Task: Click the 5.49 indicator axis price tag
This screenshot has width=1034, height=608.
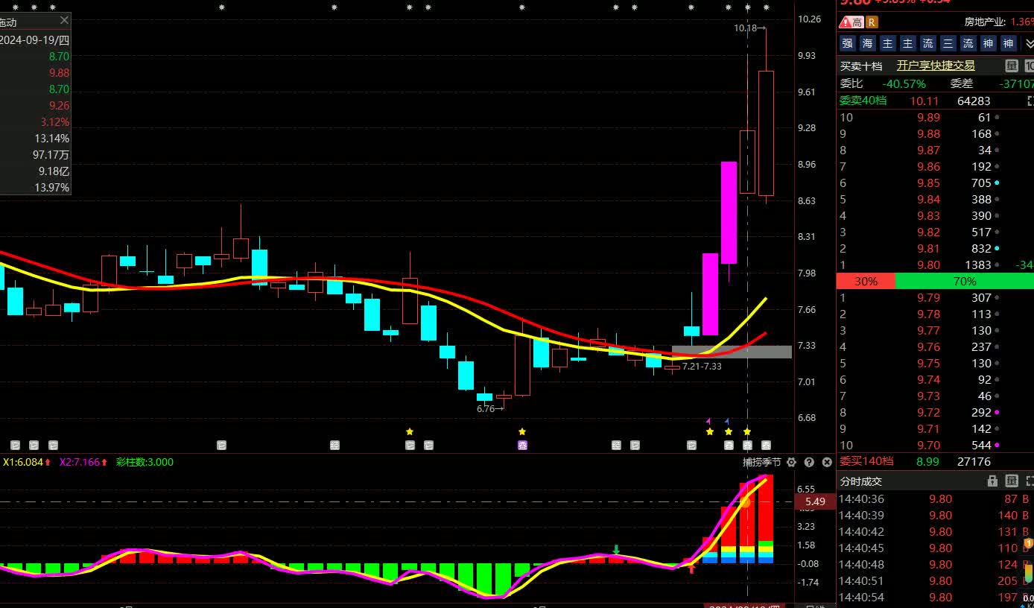Action: pyautogui.click(x=815, y=501)
